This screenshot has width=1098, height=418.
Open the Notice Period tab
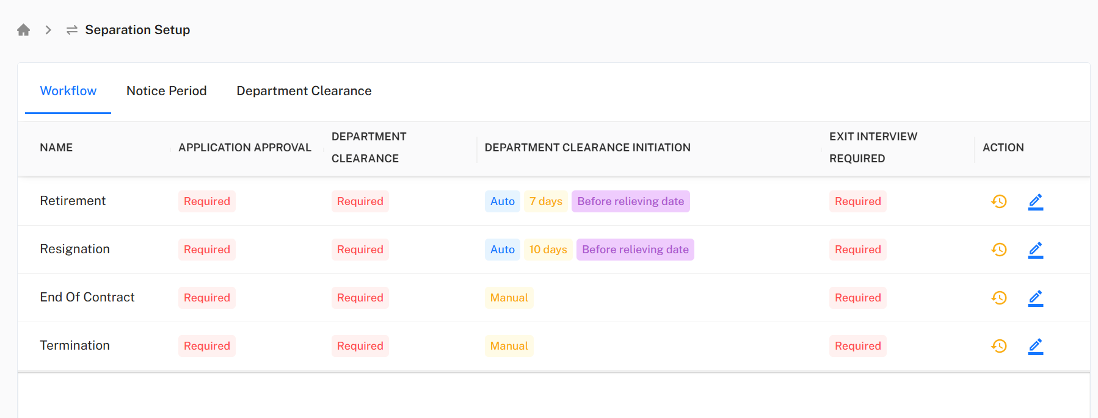167,91
